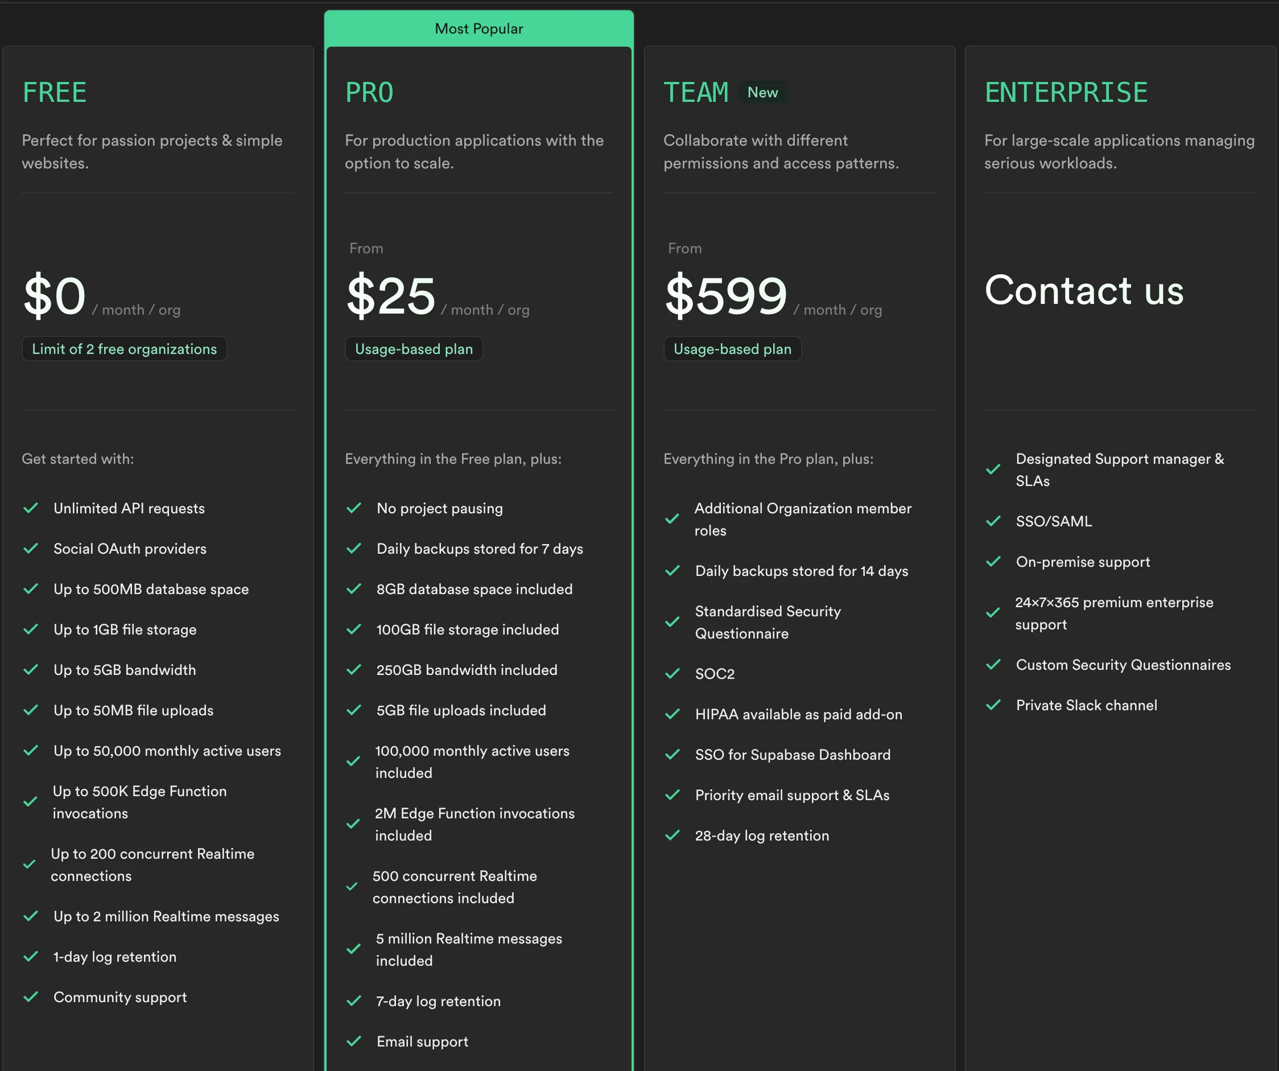Image resolution: width=1279 pixels, height=1071 pixels.
Task: Click the Pro plan 'Usage-based plan' badge
Action: [414, 349]
